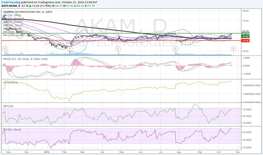263x155 pixels.
Task: Select the red horizontal support line
Action: 121,41
